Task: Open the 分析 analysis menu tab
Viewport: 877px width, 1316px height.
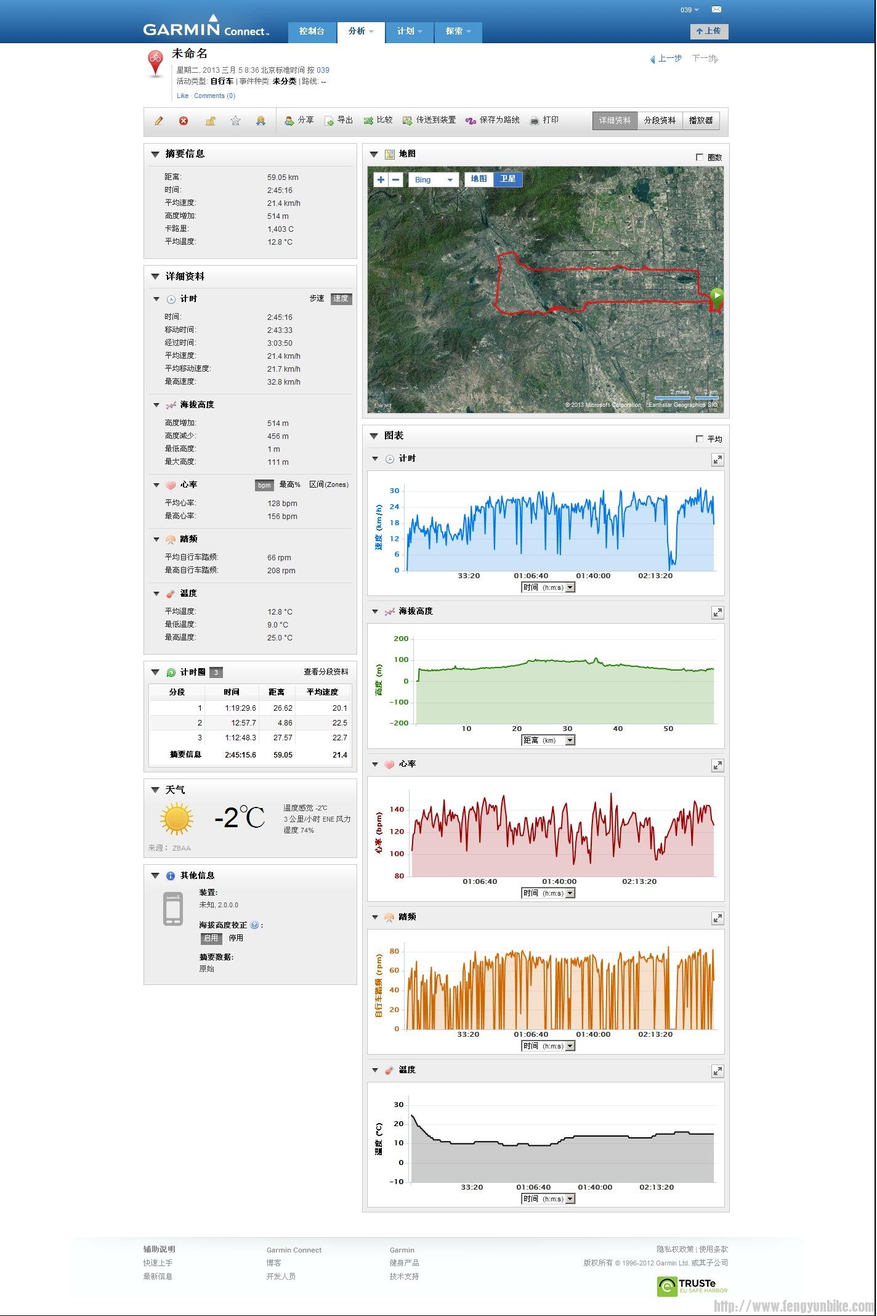Action: [361, 31]
